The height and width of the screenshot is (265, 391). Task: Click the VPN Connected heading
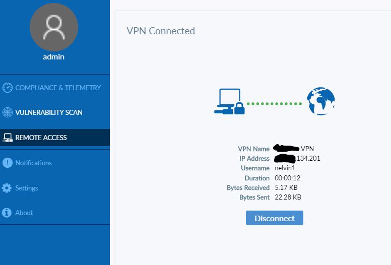pos(161,31)
